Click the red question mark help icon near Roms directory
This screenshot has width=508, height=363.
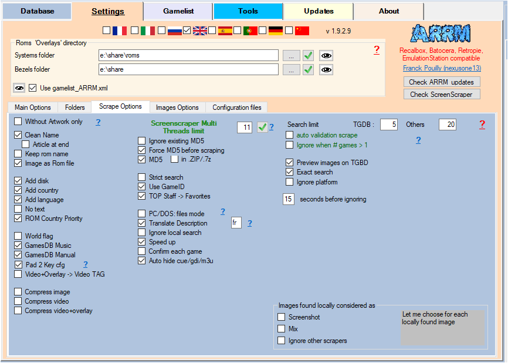click(x=377, y=50)
